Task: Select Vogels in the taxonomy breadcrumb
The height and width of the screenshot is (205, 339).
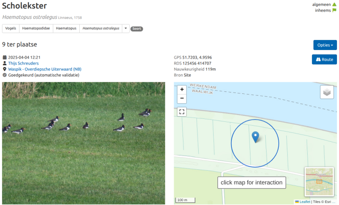Action: pos(11,28)
